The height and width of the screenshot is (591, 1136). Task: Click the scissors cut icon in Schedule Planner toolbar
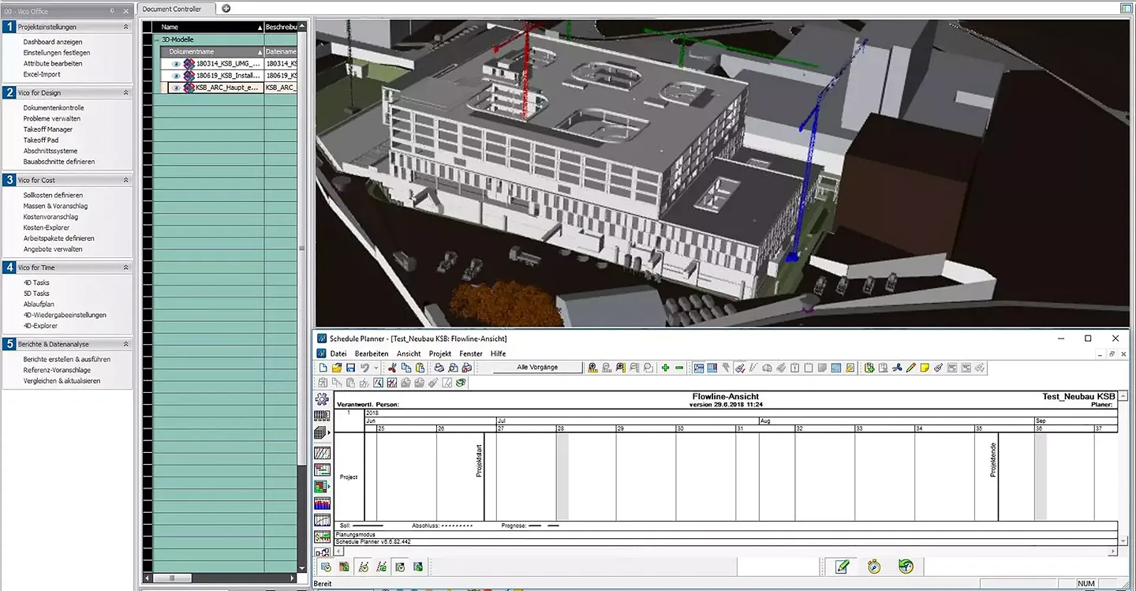point(392,368)
